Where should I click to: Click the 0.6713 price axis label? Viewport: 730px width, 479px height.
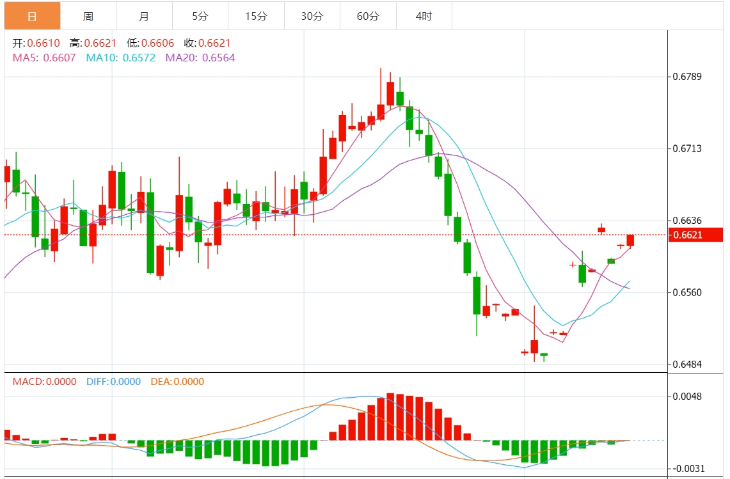click(x=687, y=148)
